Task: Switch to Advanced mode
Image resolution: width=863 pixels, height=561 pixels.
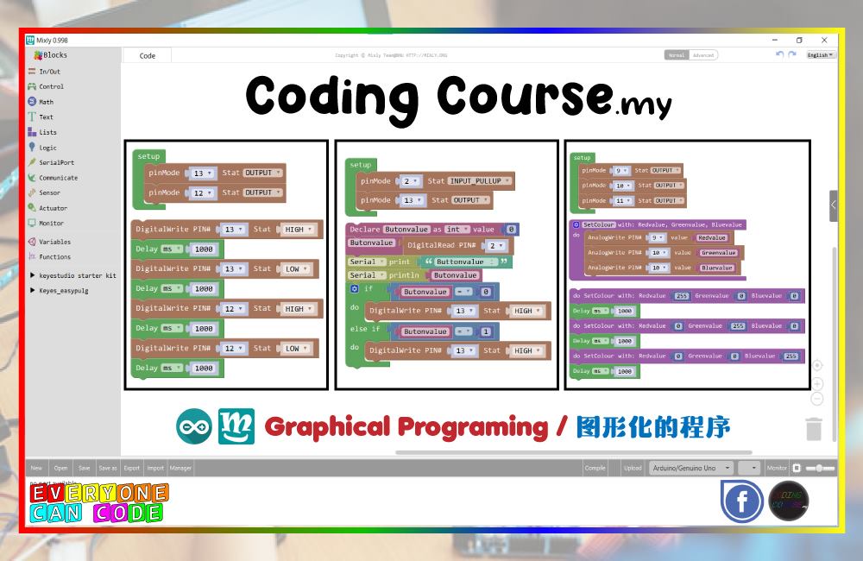Action: (x=703, y=55)
